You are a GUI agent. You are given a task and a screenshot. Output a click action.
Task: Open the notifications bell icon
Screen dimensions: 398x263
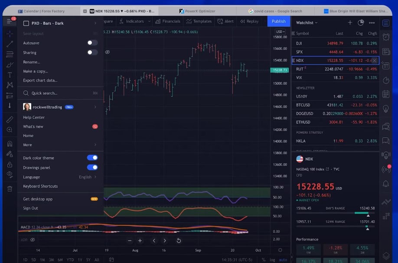coord(386,183)
